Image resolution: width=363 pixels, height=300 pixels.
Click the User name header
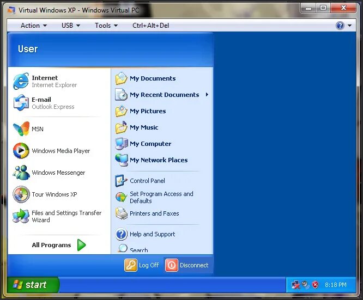click(28, 49)
